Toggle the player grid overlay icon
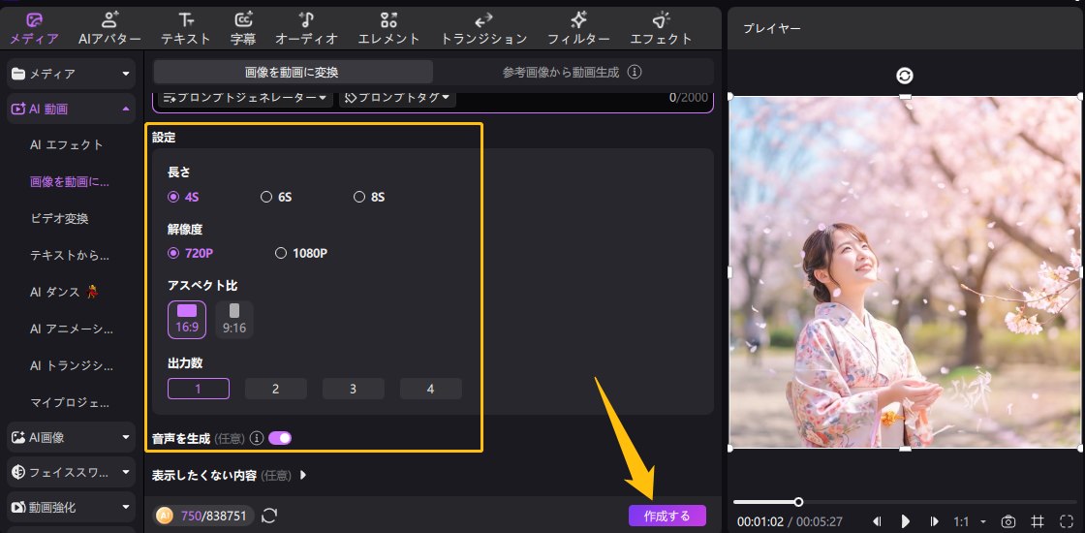The image size is (1085, 533). (1038, 521)
